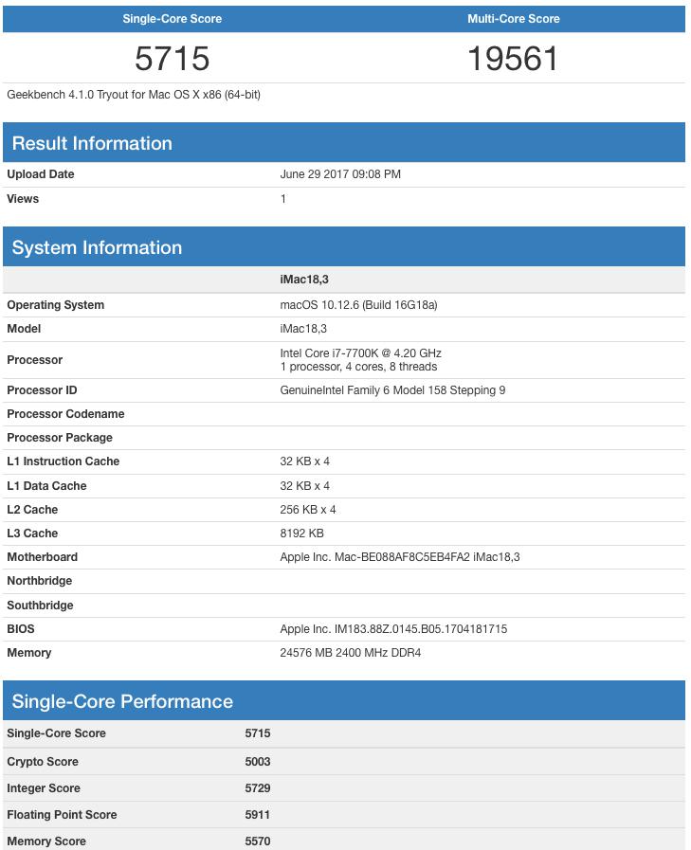
Task: Select the Model row label
Action: pos(24,329)
